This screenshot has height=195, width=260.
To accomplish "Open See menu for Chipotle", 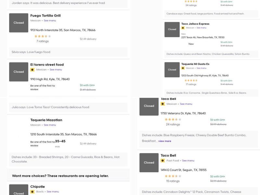I will [x=53, y=192].
